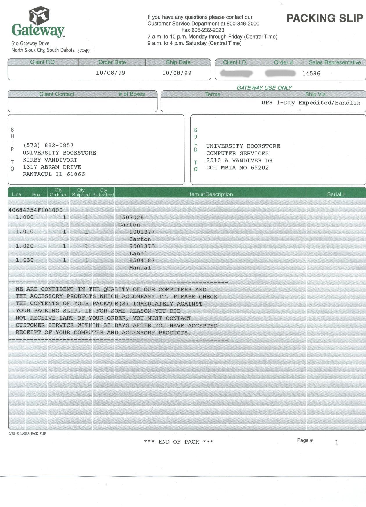Screen dimensions: 366x507
Task: Click the Qty Ordered column header
Action: point(58,192)
